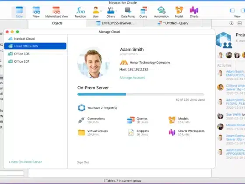
Task: Click Mason Benar activity link
Action: [235, 125]
